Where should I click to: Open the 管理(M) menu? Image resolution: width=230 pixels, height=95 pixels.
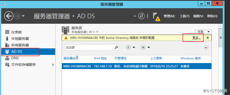169,16
